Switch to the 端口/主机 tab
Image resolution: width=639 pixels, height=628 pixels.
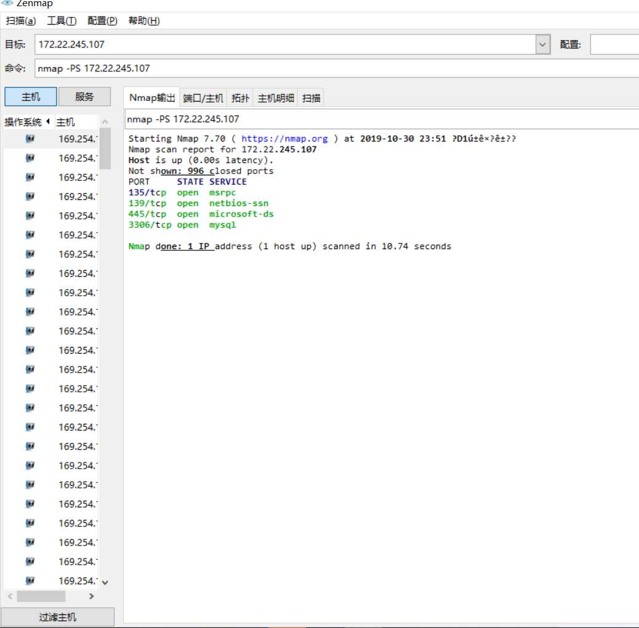click(203, 98)
